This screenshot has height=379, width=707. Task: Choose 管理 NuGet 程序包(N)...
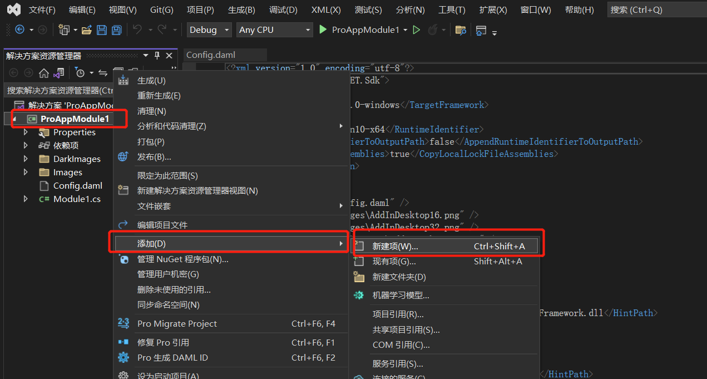[x=183, y=259]
